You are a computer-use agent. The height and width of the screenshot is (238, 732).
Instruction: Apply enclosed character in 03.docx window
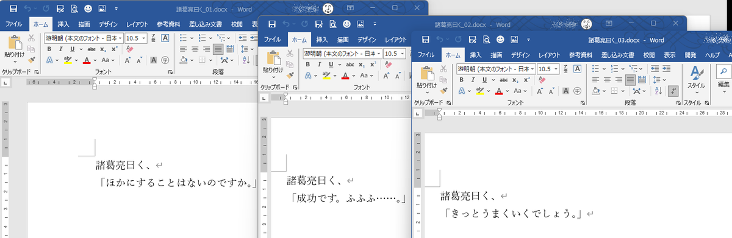click(578, 91)
